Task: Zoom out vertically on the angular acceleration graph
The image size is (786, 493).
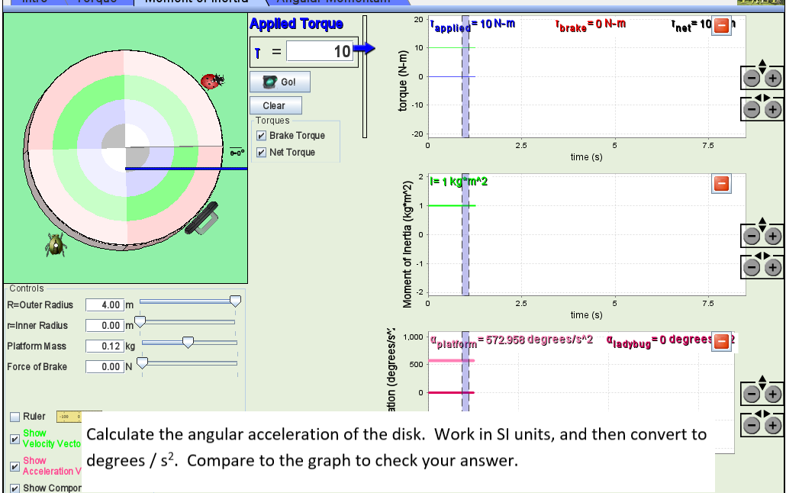Action: [752, 395]
